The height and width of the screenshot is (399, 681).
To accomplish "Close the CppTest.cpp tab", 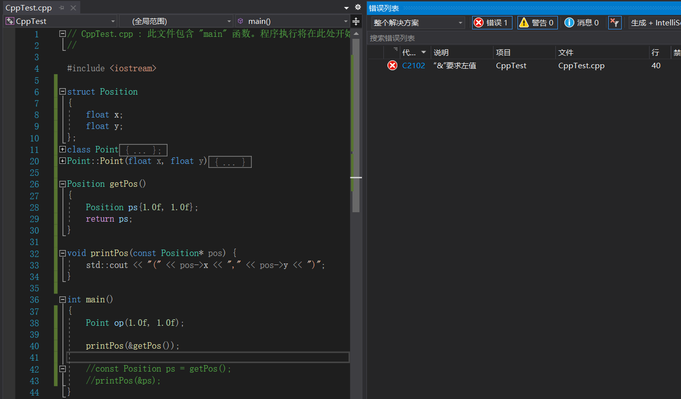I will 73,8.
